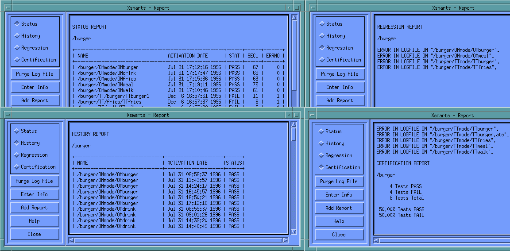
Task: Select Certification radio button in Certification Report window
Action: [x=321, y=167]
